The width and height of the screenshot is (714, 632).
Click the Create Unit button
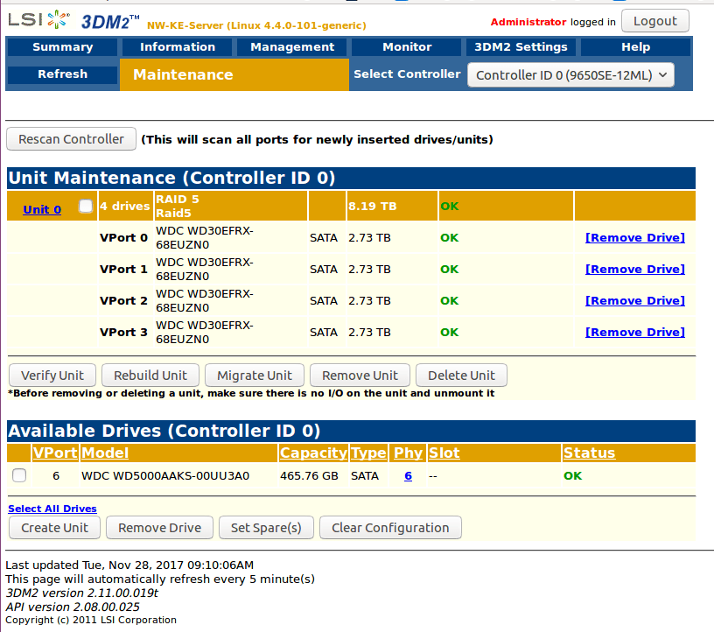coord(54,527)
